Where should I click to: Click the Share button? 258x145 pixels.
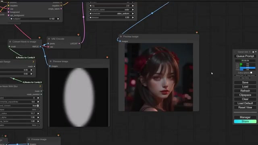[x=245, y=122]
